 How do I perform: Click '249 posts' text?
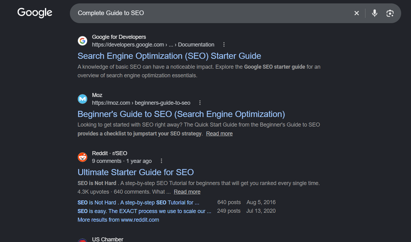228,211
